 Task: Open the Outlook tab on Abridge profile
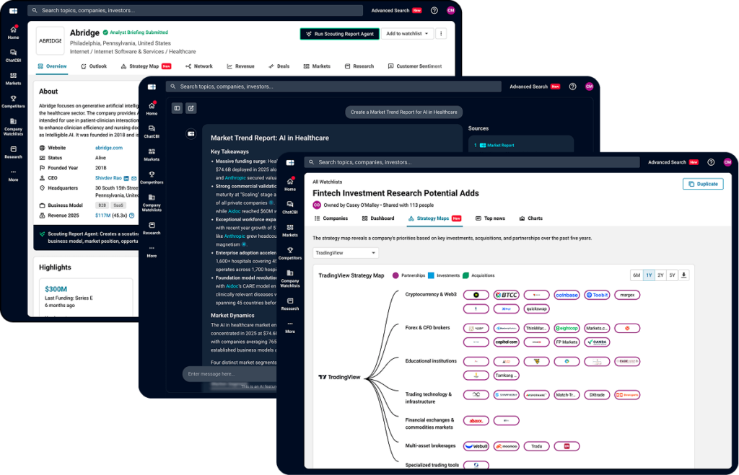(x=93, y=66)
